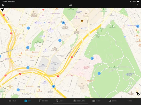Open cluster 3 marker above Subway
The height and width of the screenshot is (105, 141).
click(28, 47)
